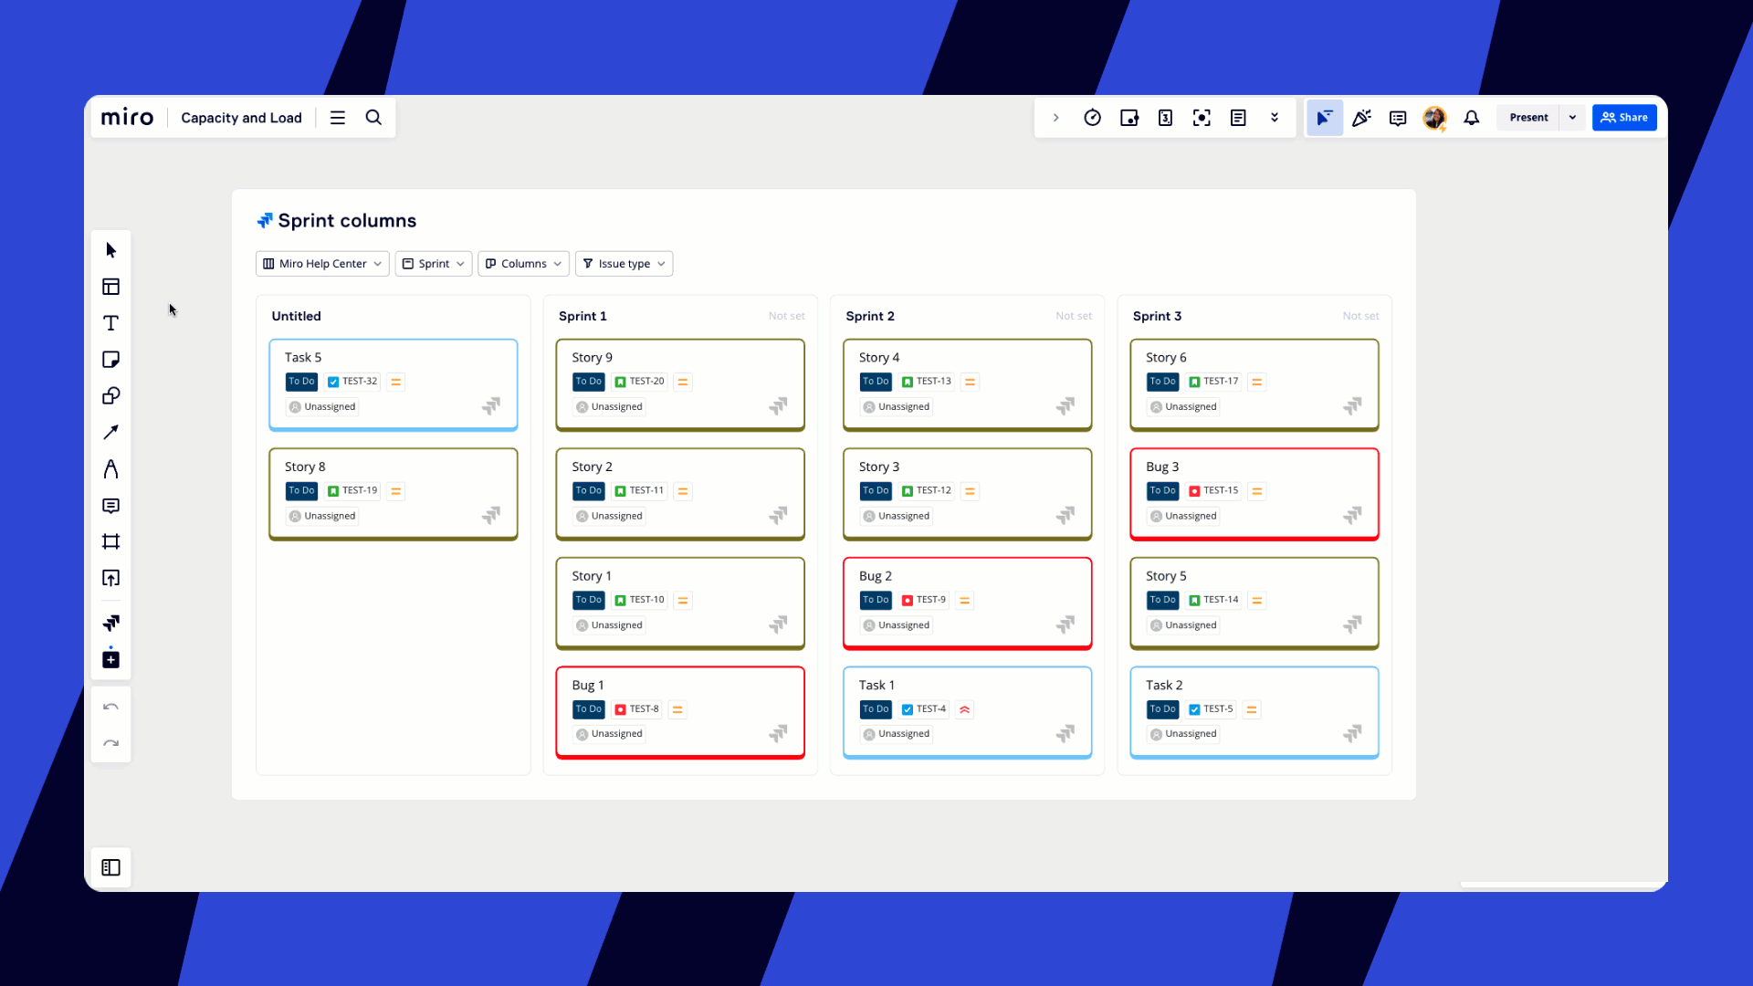Open the Columns dropdown
This screenshot has width=1753, height=986.
[x=522, y=263]
